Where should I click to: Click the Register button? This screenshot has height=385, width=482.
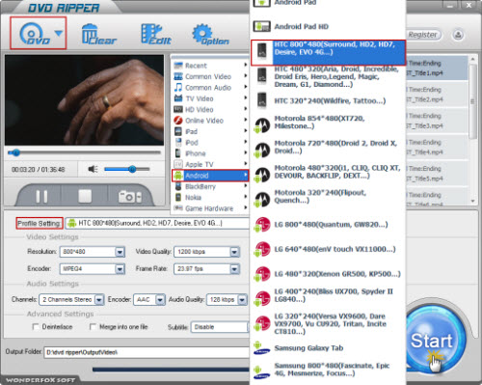[423, 35]
